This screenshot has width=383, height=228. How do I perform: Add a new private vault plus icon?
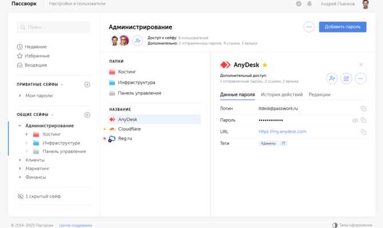pyautogui.click(x=87, y=84)
